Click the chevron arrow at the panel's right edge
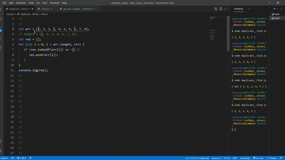The height and width of the screenshot is (160, 285). (x=281, y=9)
